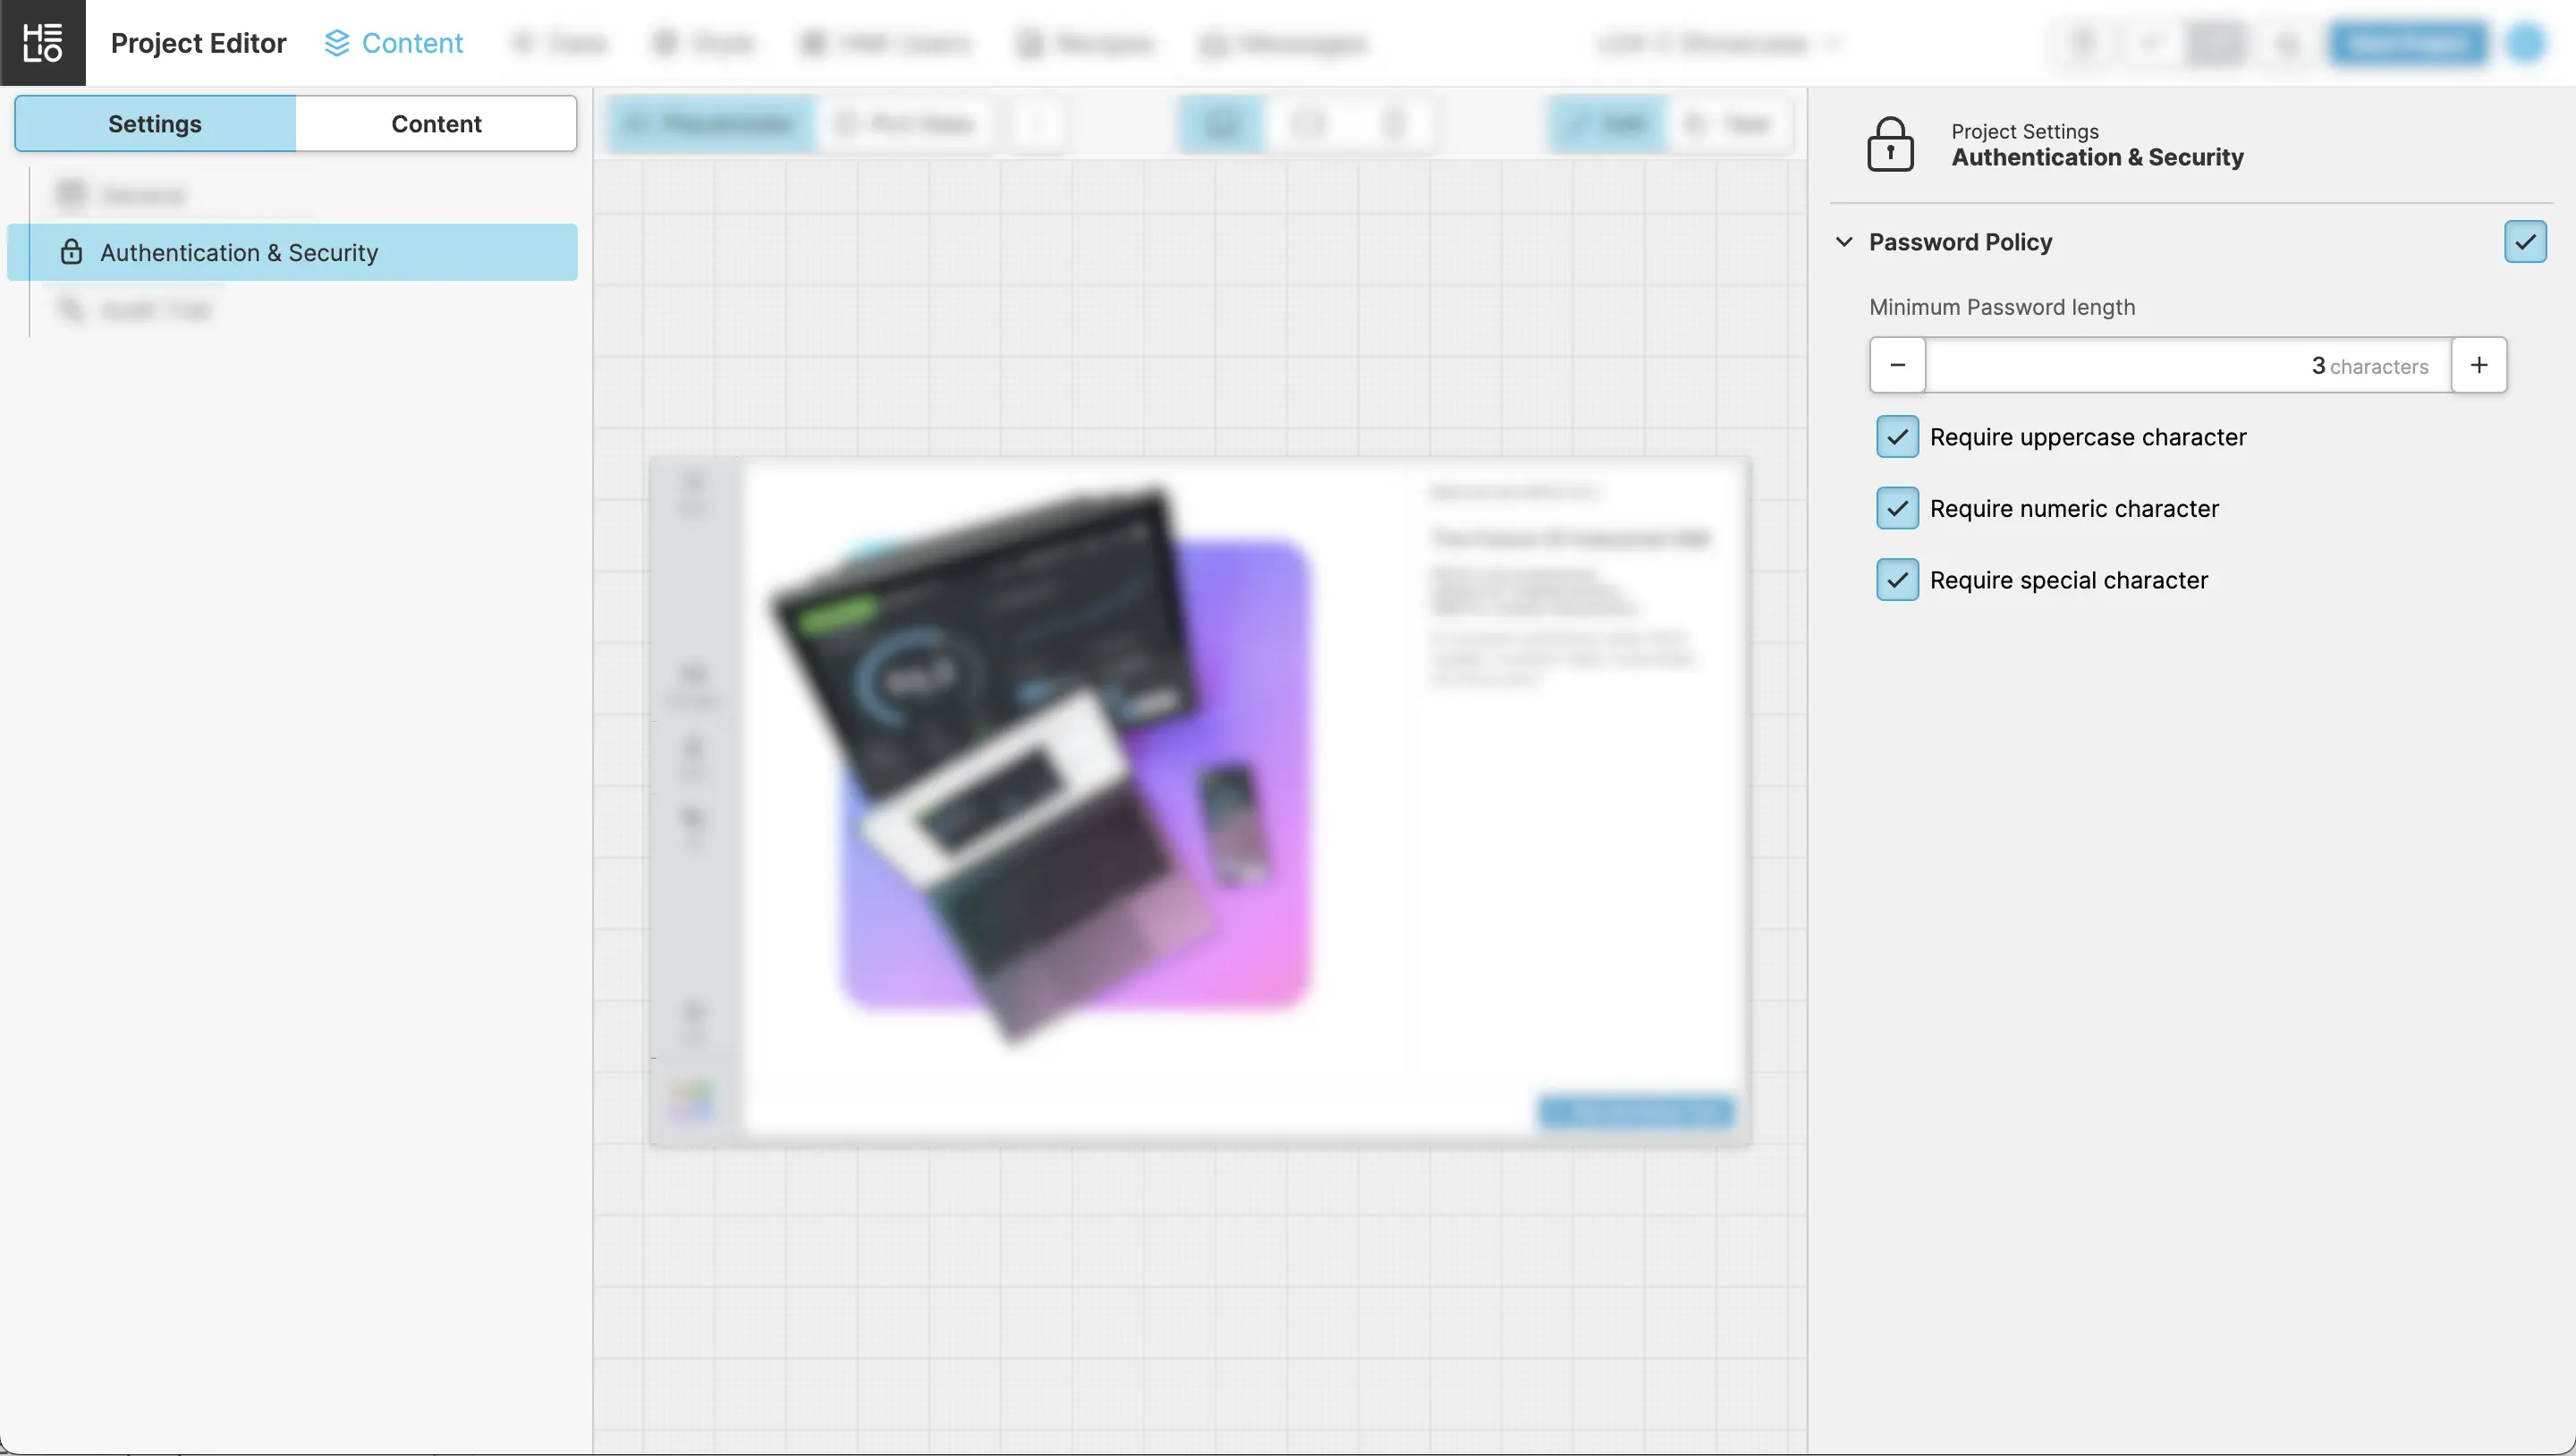This screenshot has width=2576, height=1456.
Task: Click lock icon beside Authentication & Security item
Action: click(71, 252)
